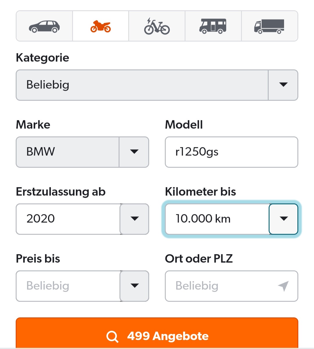This screenshot has height=349, width=314.
Task: Show the 499 Angebote results
Action: (x=168, y=336)
